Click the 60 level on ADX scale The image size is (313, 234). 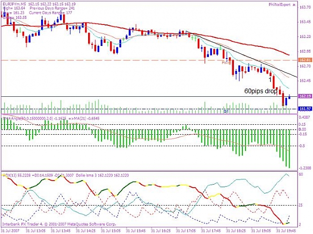pos(301,174)
